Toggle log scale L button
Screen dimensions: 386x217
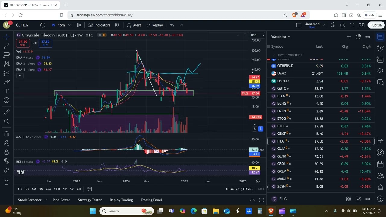(261, 129)
